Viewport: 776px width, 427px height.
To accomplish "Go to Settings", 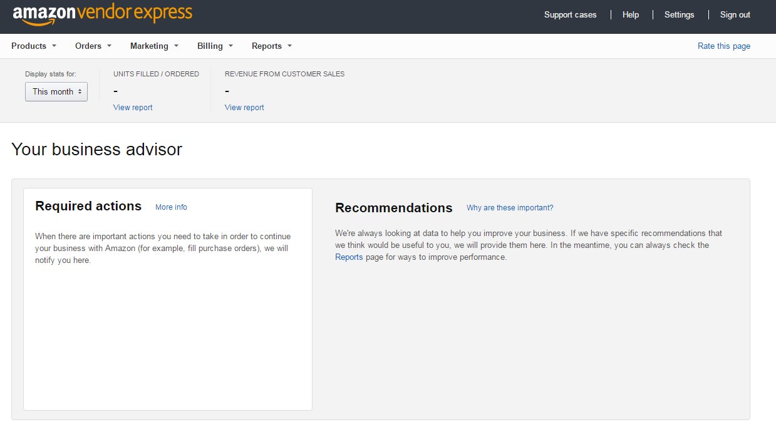I will pos(679,14).
